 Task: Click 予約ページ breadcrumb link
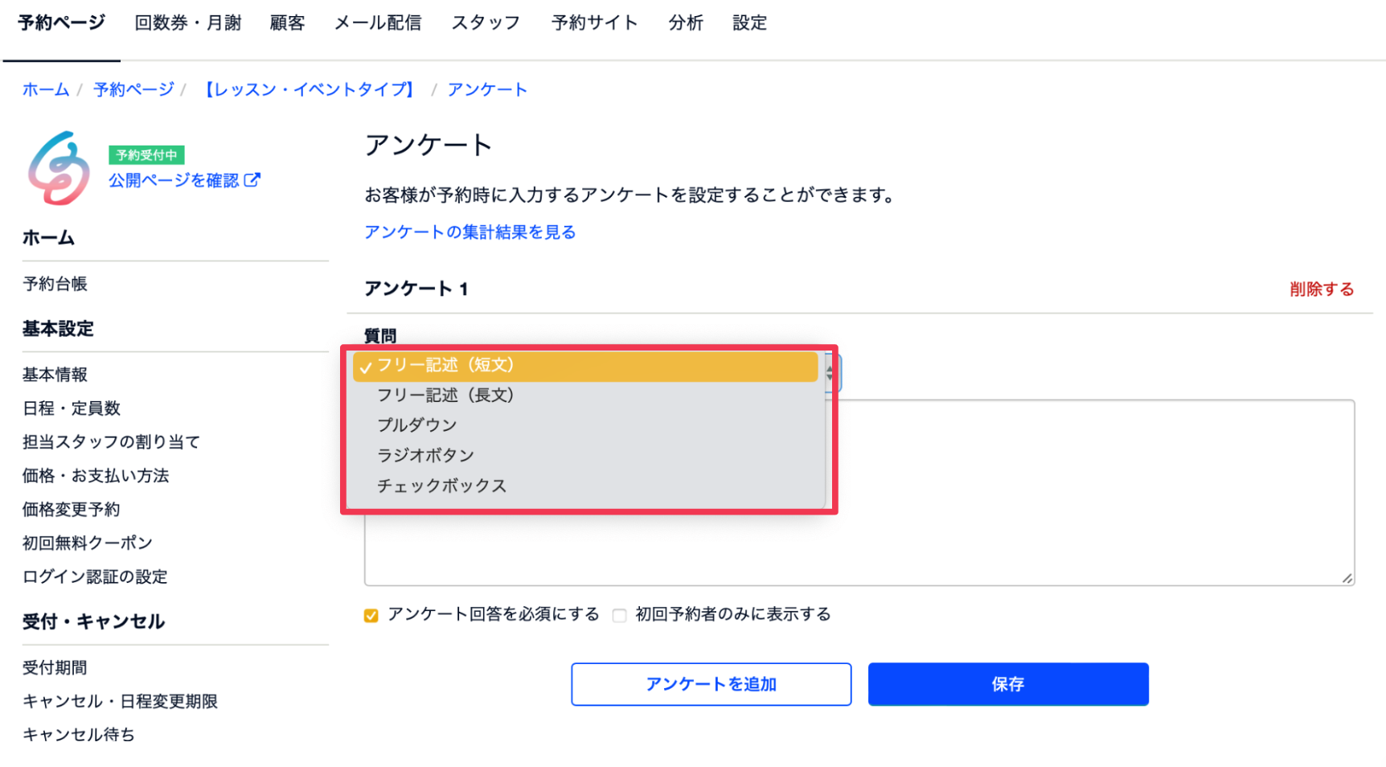(x=133, y=89)
